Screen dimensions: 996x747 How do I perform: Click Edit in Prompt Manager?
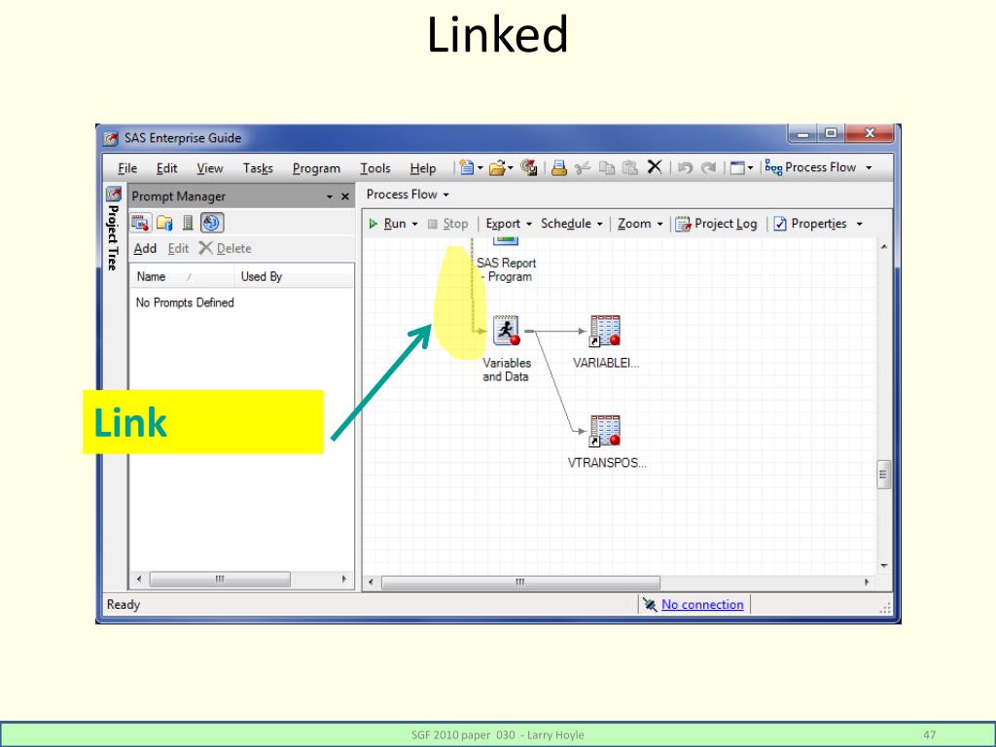coord(179,248)
